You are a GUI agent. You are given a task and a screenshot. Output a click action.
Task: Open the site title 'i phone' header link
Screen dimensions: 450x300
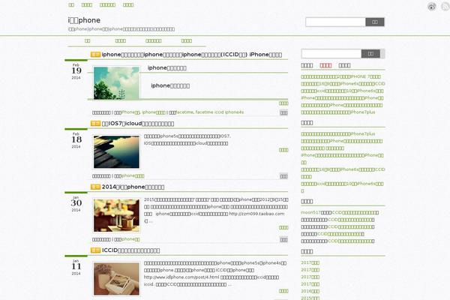coord(84,20)
